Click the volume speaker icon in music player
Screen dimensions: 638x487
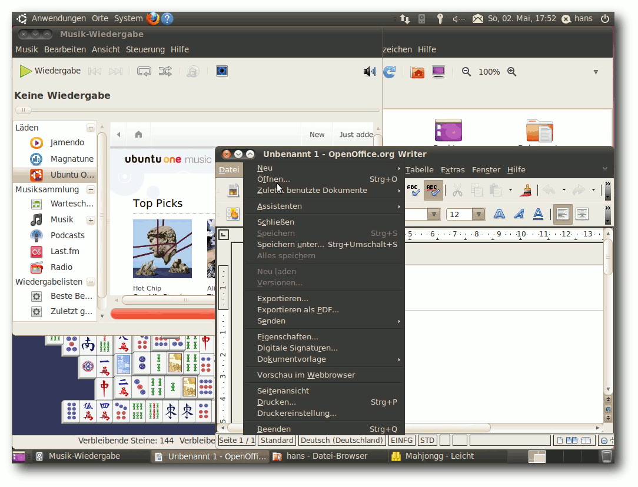click(x=370, y=72)
